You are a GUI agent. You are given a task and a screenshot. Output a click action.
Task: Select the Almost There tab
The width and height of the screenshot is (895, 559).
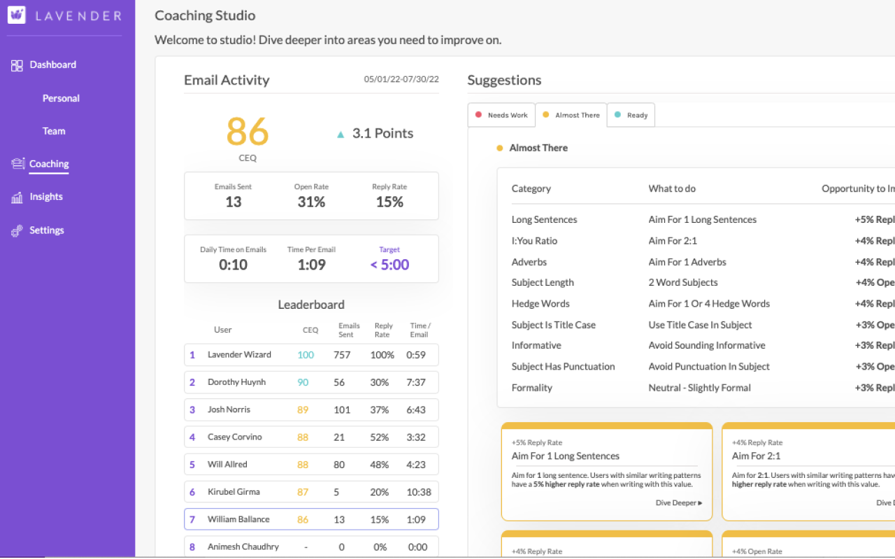[571, 115]
